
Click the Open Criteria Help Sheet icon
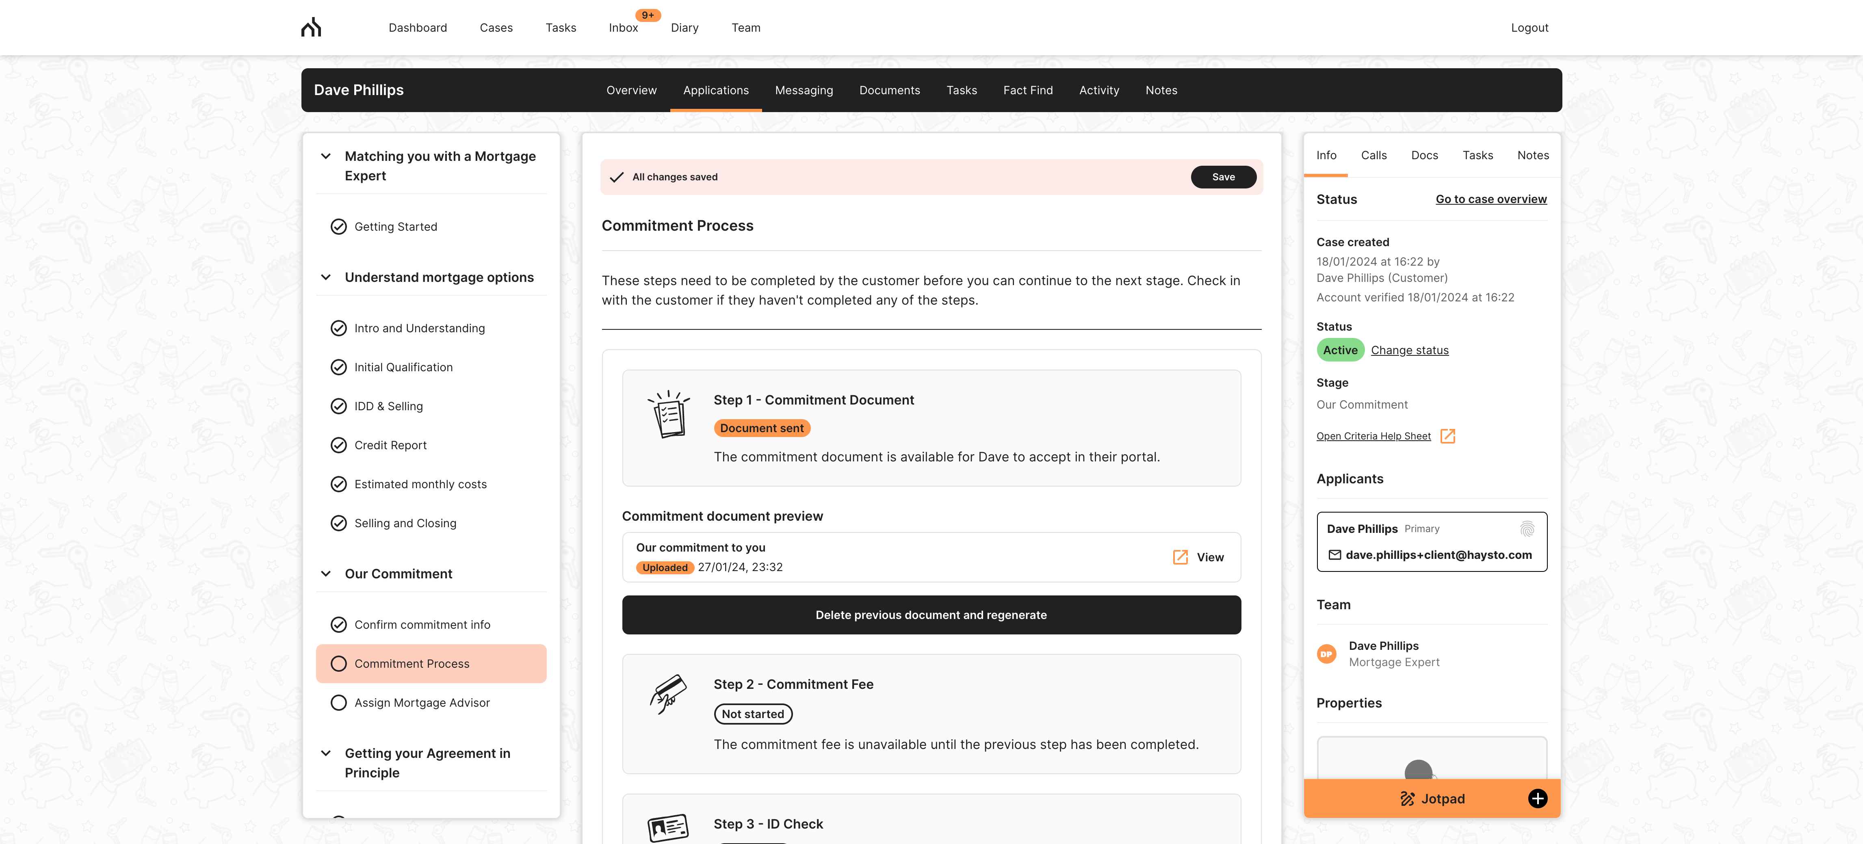1447,436
